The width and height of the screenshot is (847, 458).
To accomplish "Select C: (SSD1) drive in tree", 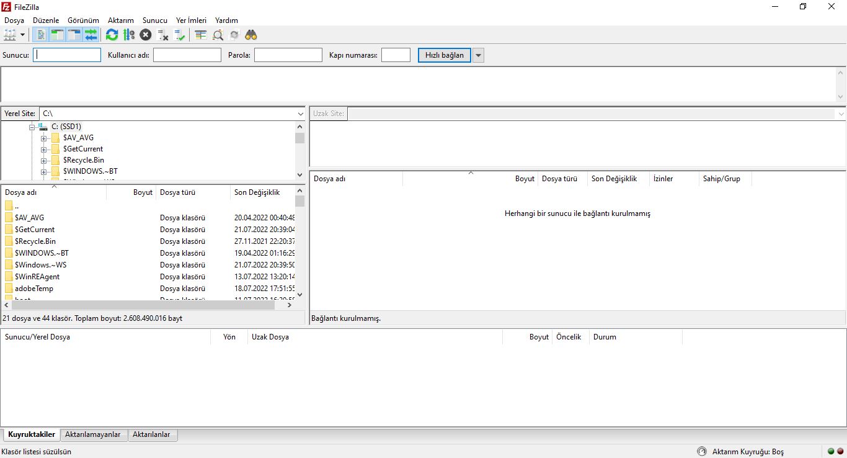I will tap(66, 127).
